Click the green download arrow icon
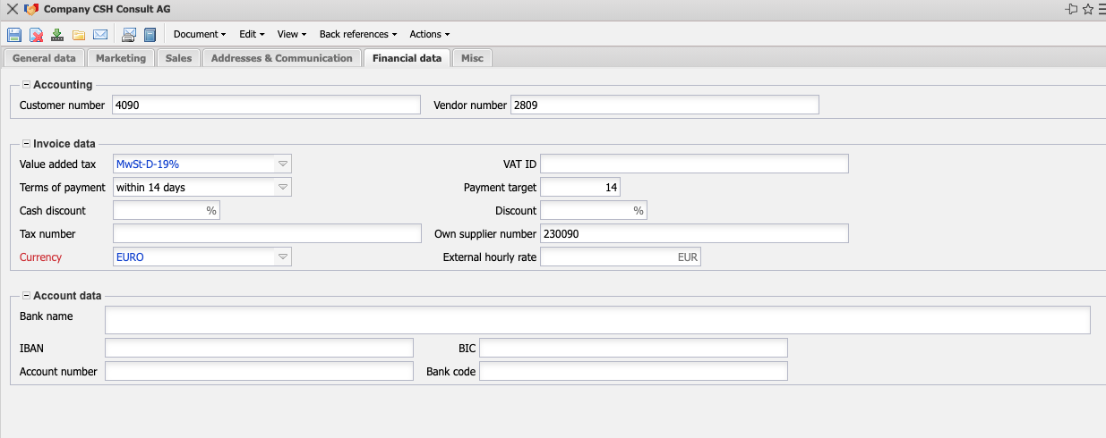Viewport: 1106px width, 438px height. point(57,35)
